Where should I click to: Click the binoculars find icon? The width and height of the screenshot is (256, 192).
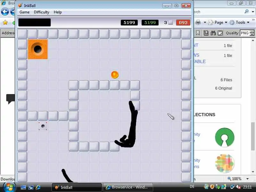coord(213,33)
